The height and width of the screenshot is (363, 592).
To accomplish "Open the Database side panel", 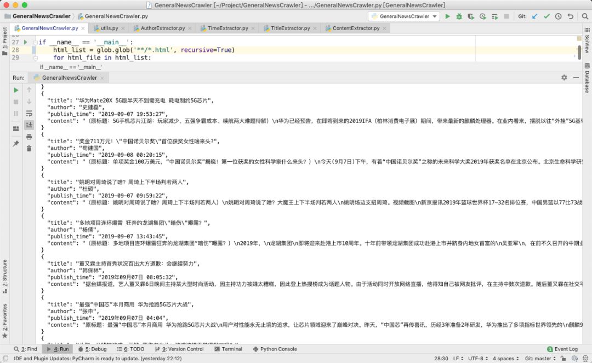I will [587, 78].
